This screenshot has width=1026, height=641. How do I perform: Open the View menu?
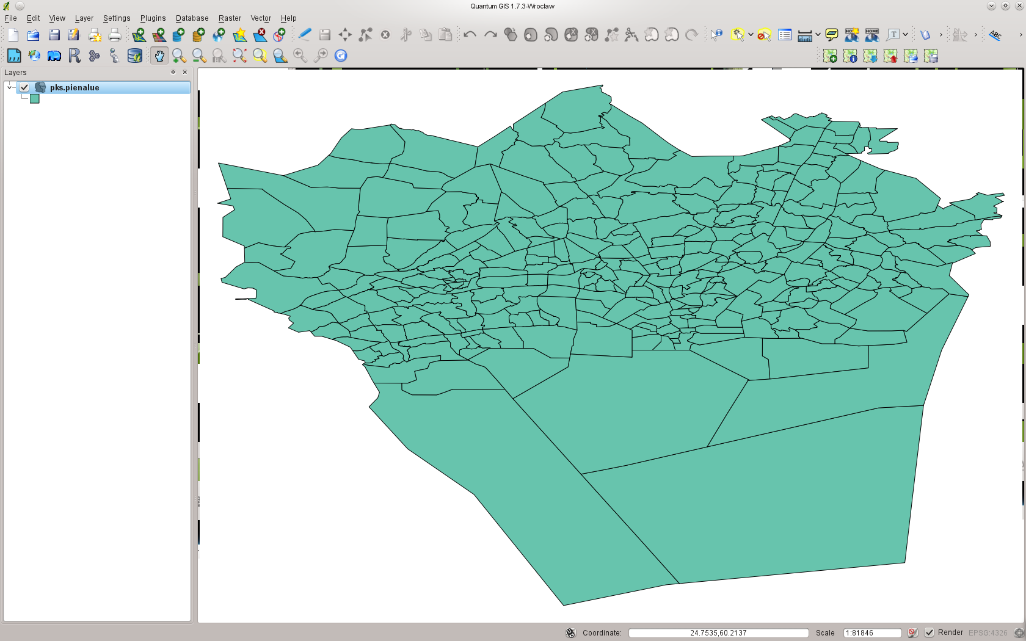[57, 18]
